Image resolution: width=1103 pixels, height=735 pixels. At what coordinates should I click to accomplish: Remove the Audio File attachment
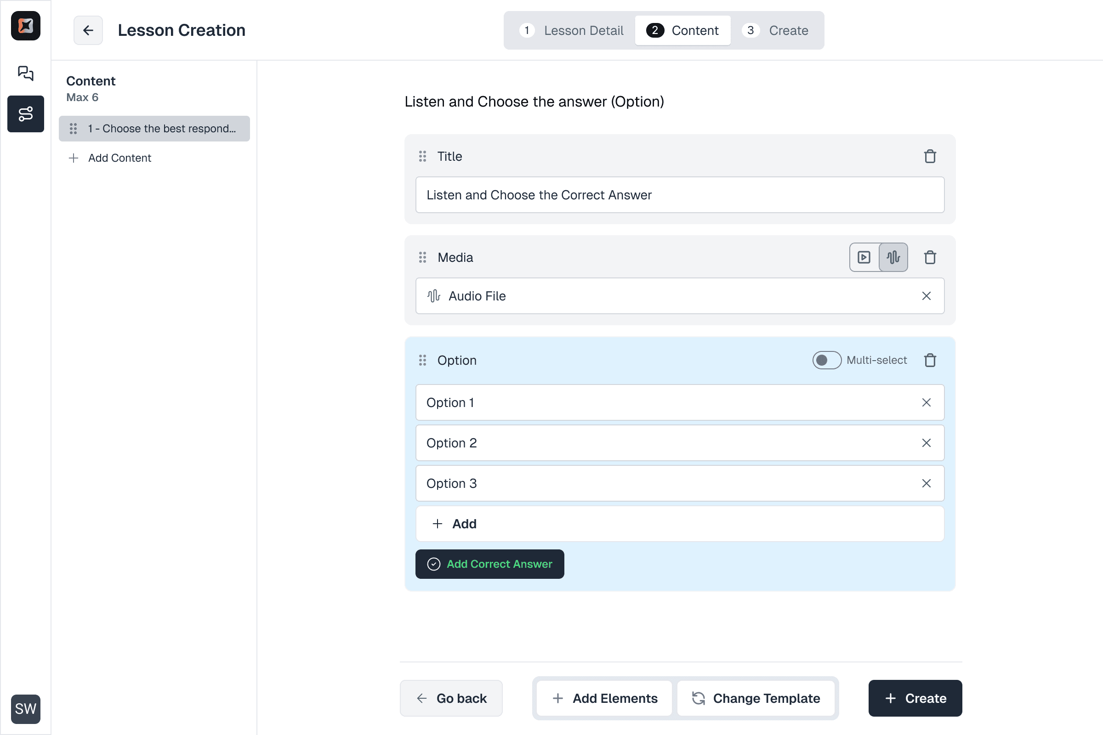(x=926, y=296)
